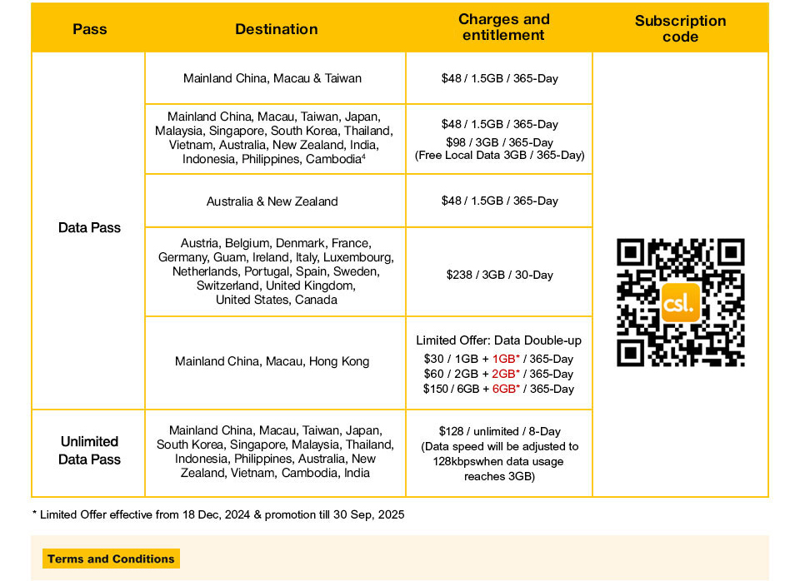Click the $98 / 3GB / 365-Day price
The image size is (800, 581).
(499, 142)
